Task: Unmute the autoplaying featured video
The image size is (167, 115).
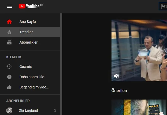Action: coord(117,76)
